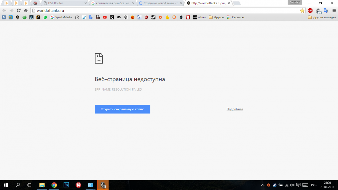Open the red 14 taskbar app

(x=79, y=185)
